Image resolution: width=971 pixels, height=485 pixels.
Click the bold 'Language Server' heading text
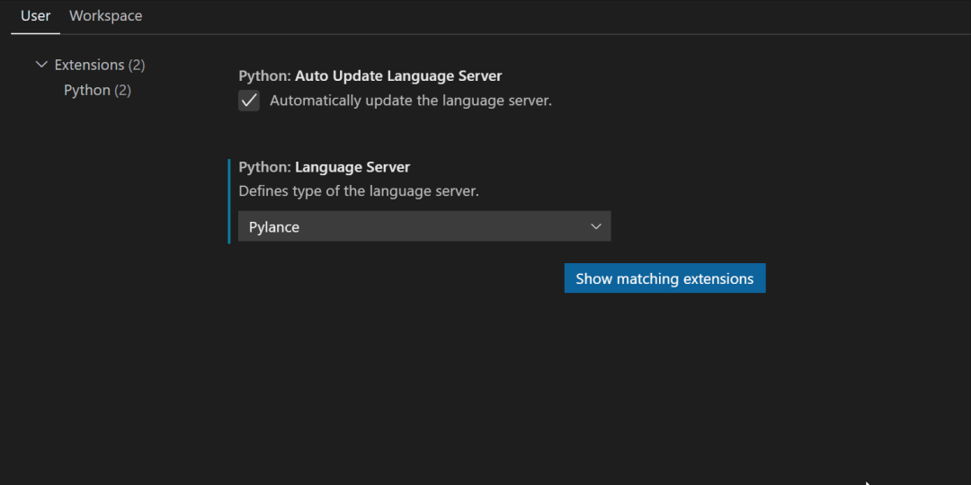[352, 167]
